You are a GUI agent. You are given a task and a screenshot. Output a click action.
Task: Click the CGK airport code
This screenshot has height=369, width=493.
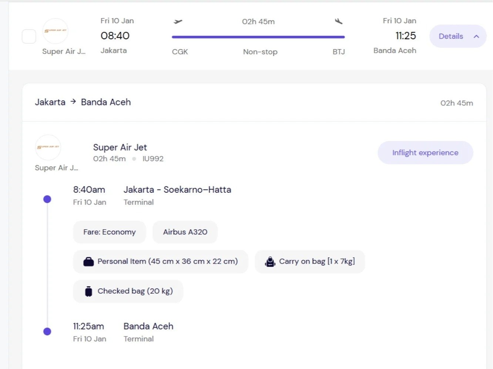point(180,52)
